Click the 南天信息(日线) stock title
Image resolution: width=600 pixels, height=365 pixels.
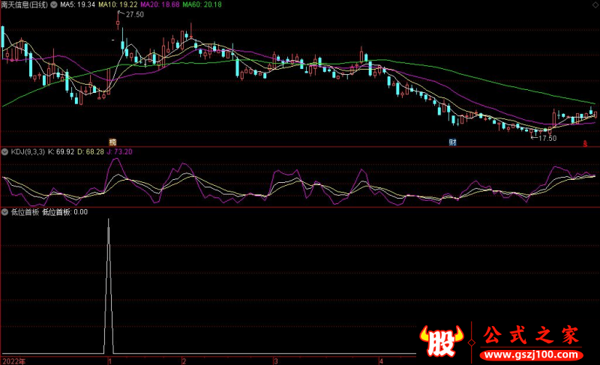click(x=24, y=4)
